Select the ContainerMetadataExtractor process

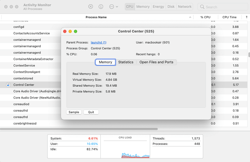[x=33, y=59]
